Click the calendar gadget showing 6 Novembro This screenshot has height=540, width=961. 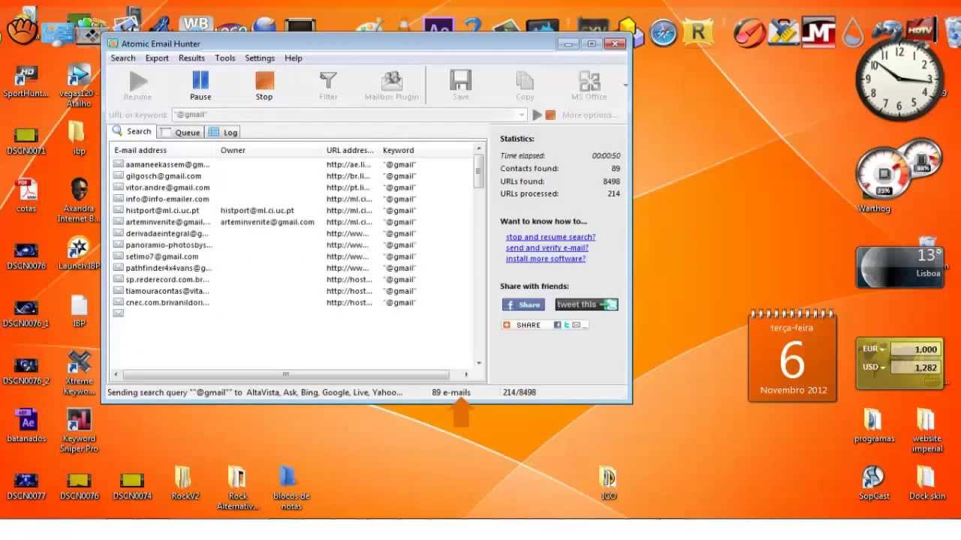pos(793,357)
